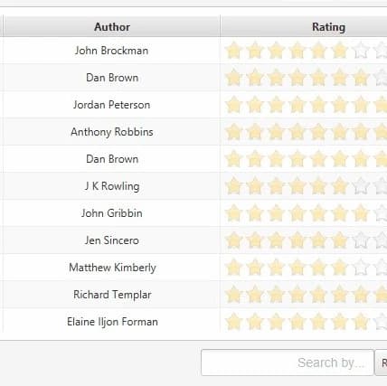Click the Richard Templar author cell
The height and width of the screenshot is (386, 387).
[x=112, y=295]
